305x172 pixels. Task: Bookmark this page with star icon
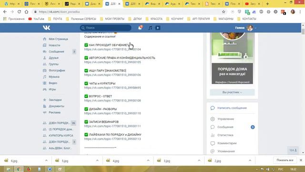tap(224, 12)
